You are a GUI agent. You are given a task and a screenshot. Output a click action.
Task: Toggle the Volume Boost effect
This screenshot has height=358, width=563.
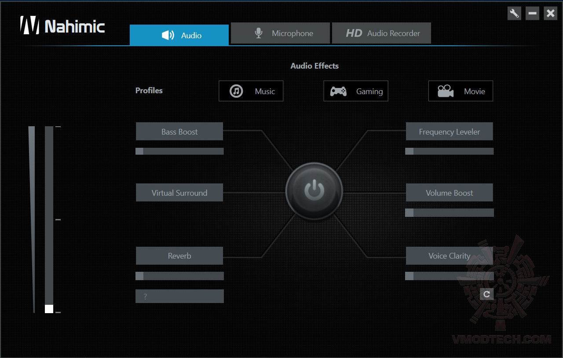[x=449, y=193]
